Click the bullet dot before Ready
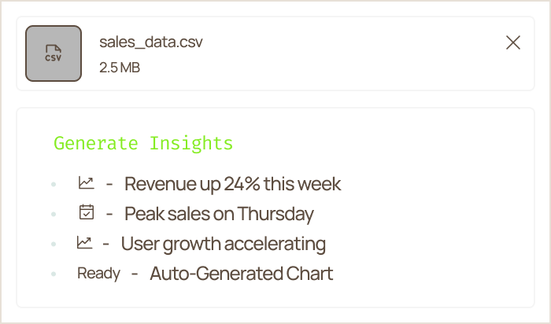Viewport: 551px width, 324px height. (x=54, y=274)
